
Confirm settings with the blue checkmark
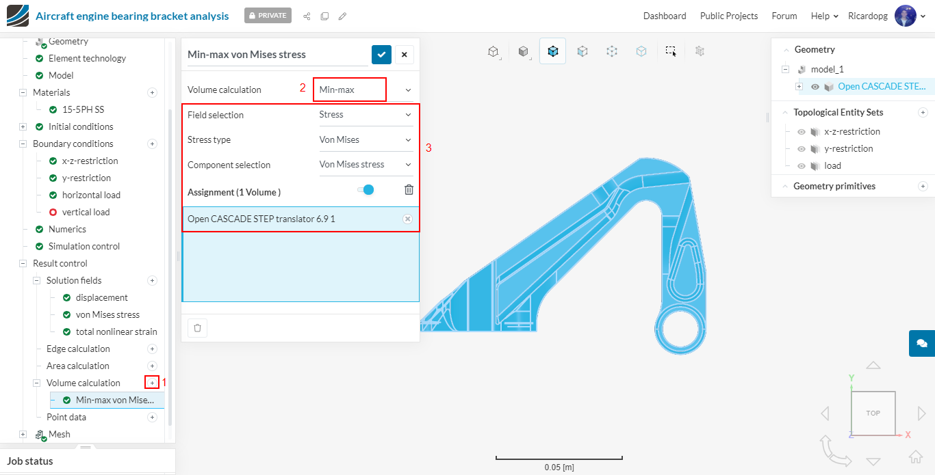(381, 55)
